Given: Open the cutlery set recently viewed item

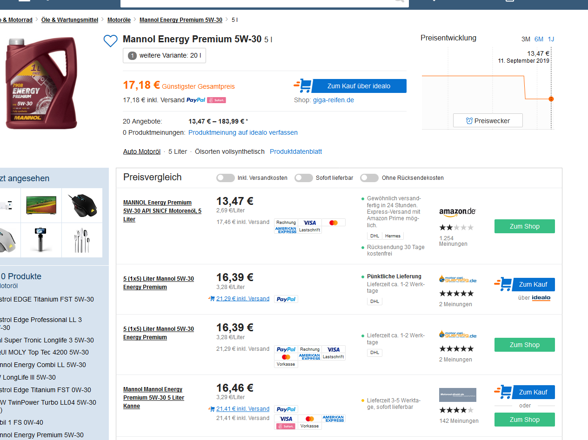Looking at the screenshot, I should (x=82, y=240).
